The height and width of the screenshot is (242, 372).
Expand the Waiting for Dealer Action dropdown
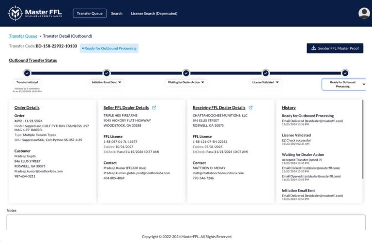pos(202,82)
